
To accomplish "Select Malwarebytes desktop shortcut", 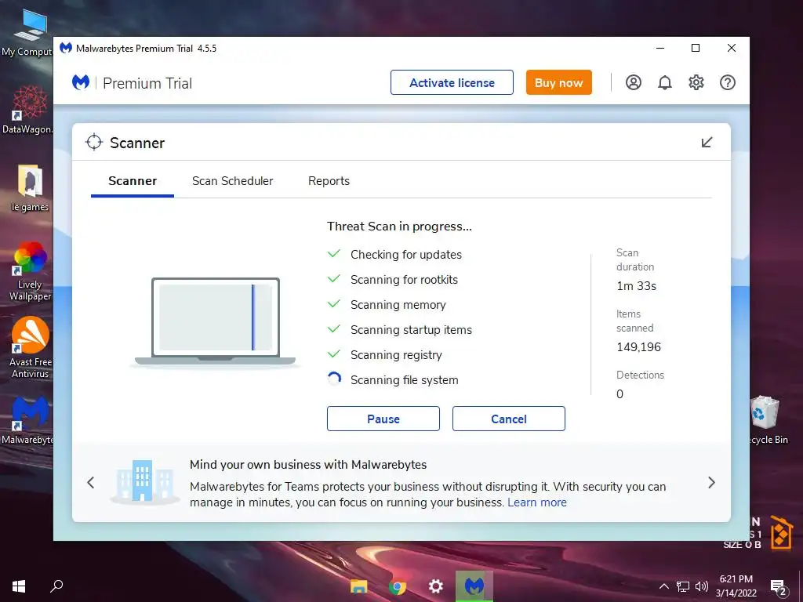I will 27,421.
